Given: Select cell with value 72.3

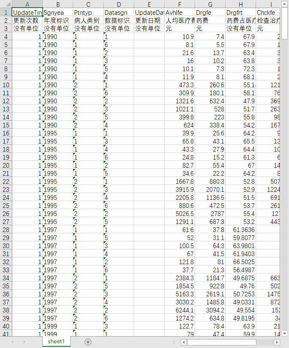Looking at the screenshot, I should pyautogui.click(x=241, y=69).
